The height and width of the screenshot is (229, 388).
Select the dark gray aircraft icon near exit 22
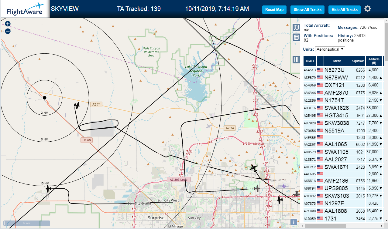(257, 189)
